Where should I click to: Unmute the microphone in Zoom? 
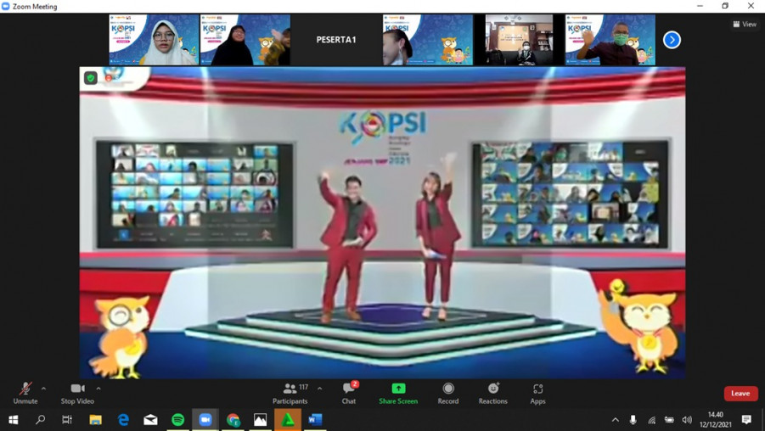point(25,394)
